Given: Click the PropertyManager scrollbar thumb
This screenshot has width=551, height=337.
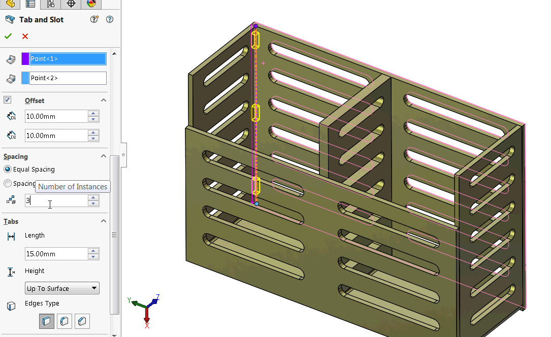Looking at the screenshot, I should point(115,235).
